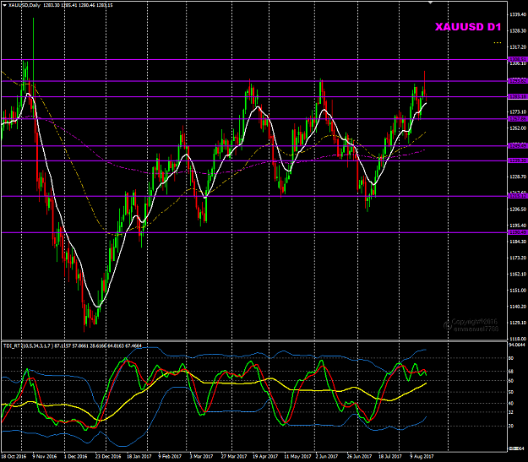Click the 18 Jul 2017 date label
Screen dimensions: 528x462
click(x=390, y=457)
